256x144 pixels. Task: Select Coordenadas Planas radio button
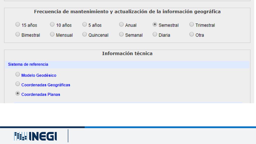[x=18, y=93]
